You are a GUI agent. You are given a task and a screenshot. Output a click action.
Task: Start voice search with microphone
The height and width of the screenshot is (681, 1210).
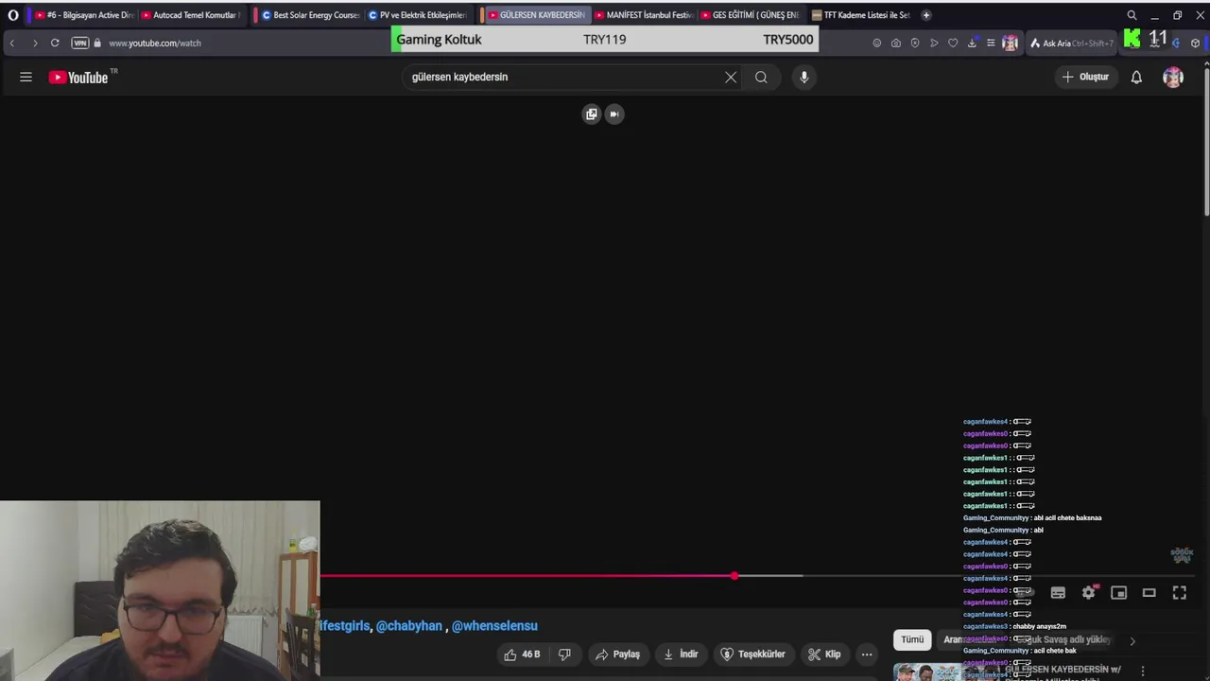pos(804,78)
